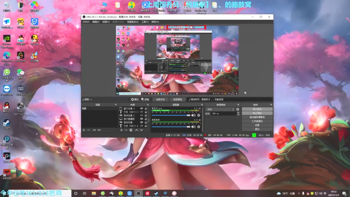Toggle visibility of 窗口采集 4 source

point(141,108)
